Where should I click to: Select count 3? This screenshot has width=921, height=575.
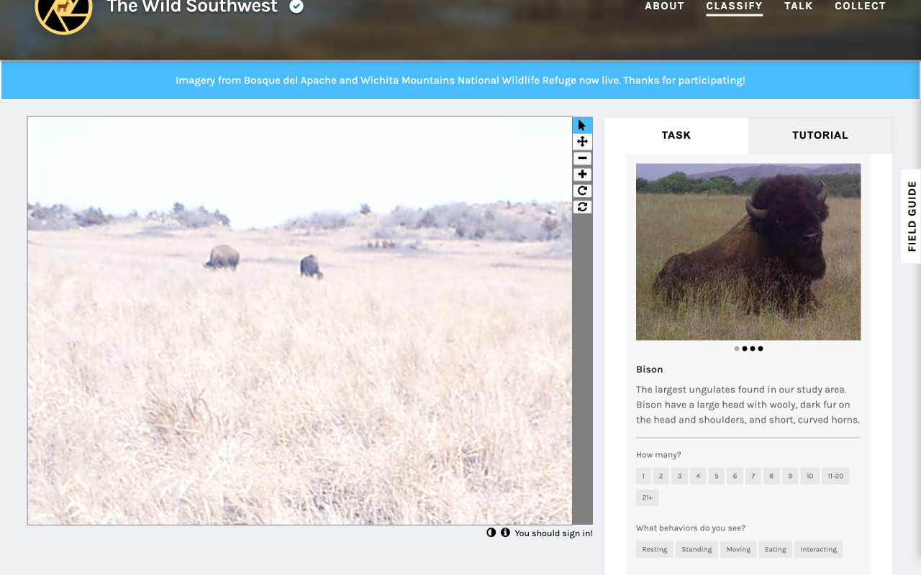(679, 476)
